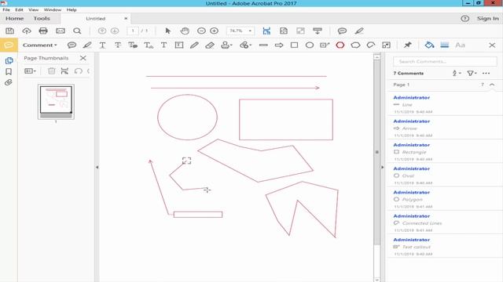Select the cloud shape tool
Viewport: 503px width, 282px height.
355,45
